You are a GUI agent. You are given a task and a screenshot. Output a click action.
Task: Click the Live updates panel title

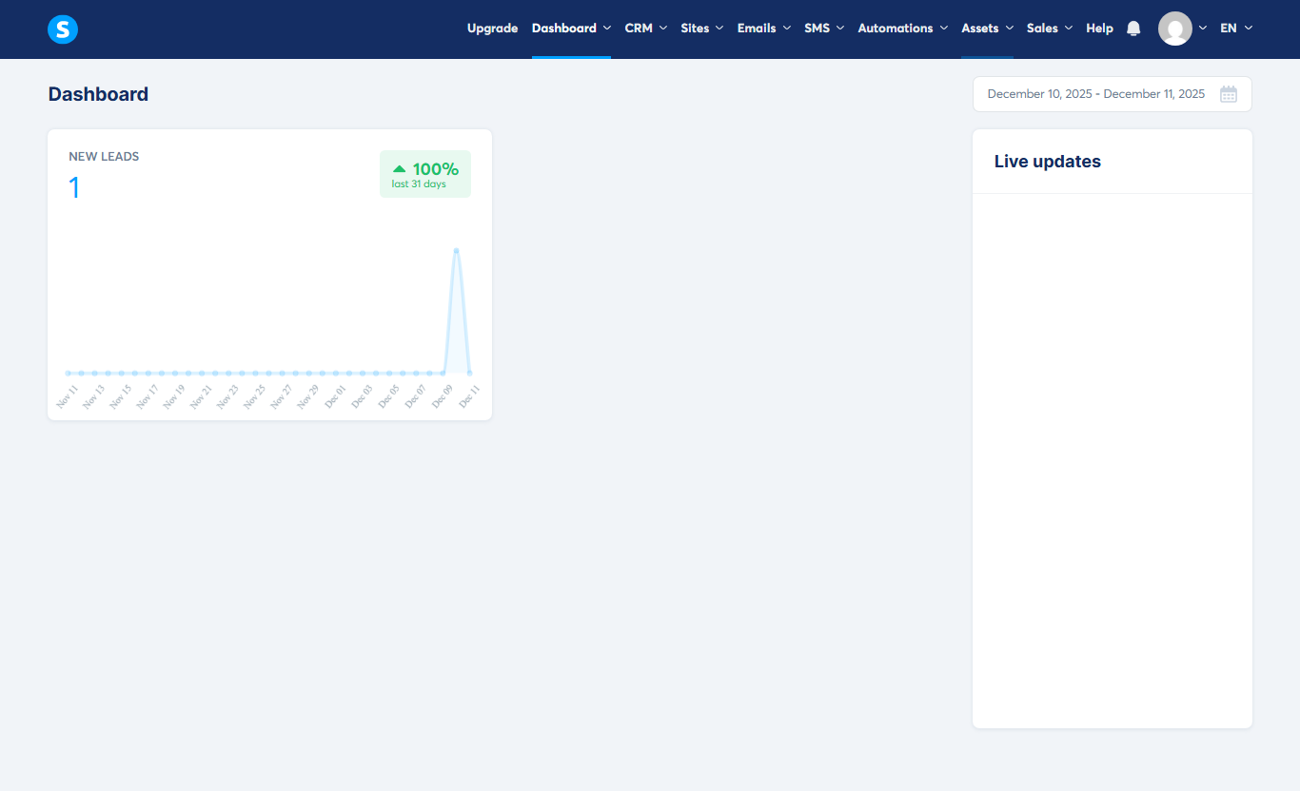coord(1047,162)
